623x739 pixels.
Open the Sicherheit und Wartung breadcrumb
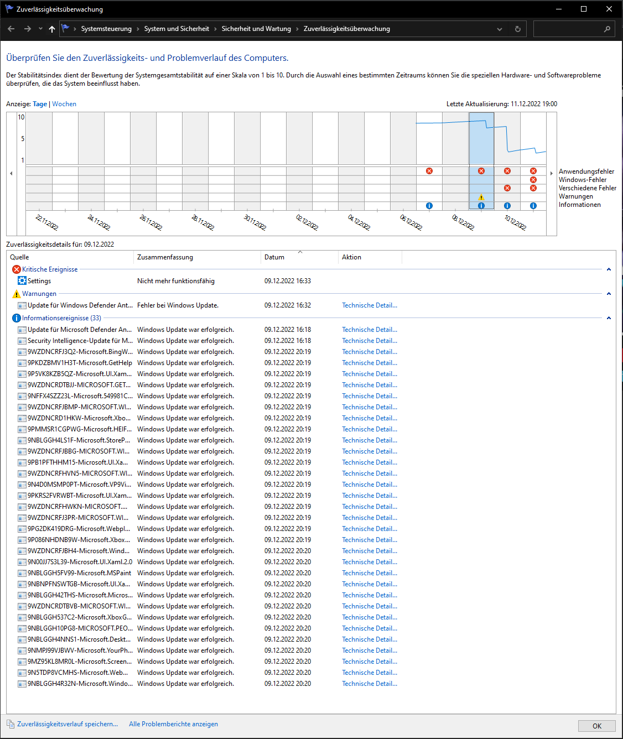pyautogui.click(x=256, y=29)
